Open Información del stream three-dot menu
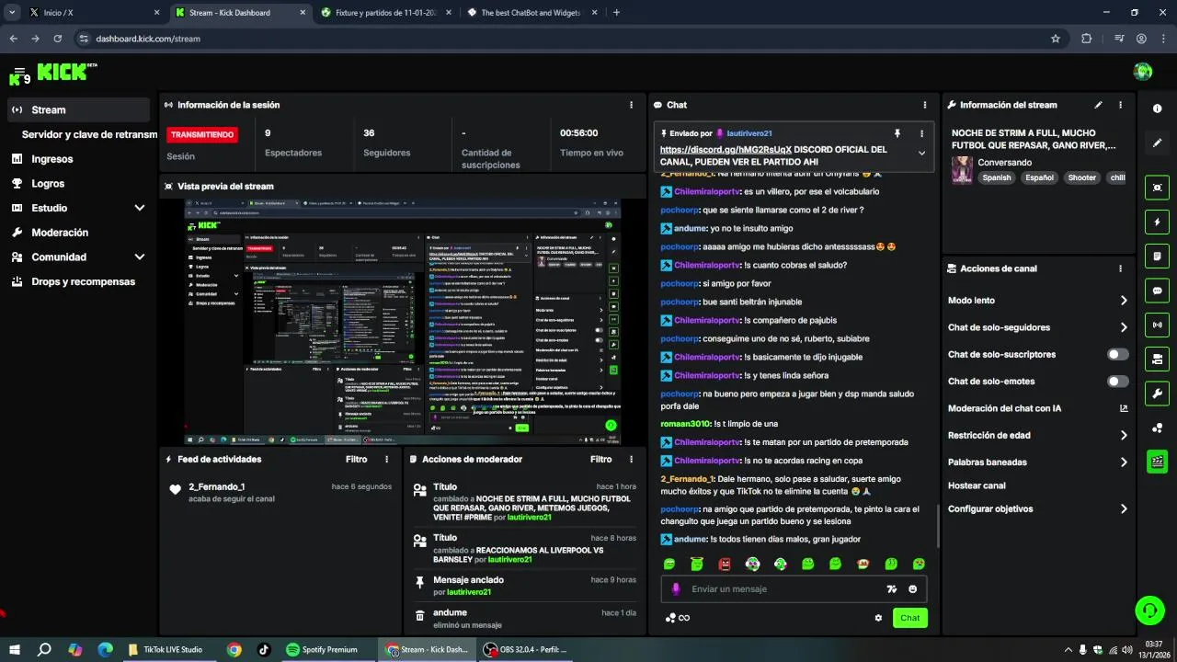The width and height of the screenshot is (1177, 662). tap(1120, 105)
